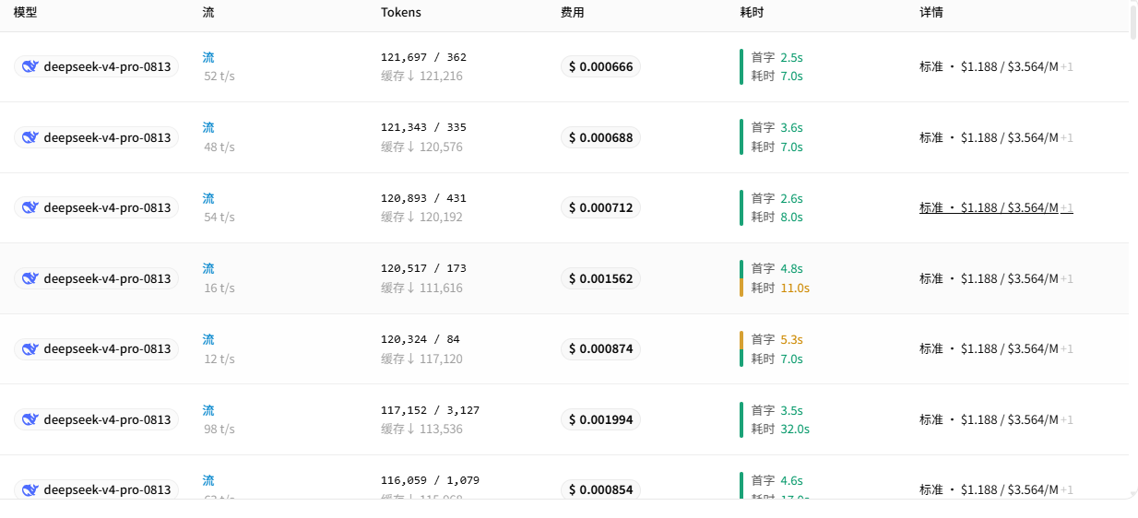Open the 流 link above 12 t/s
The width and height of the screenshot is (1138, 518).
coord(208,339)
